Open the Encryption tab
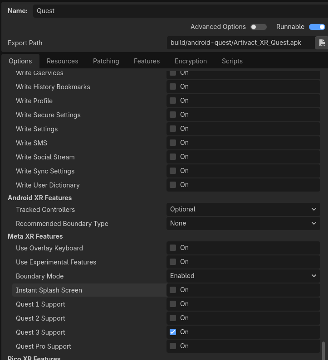Screen dimensions: 328x360 [x=191, y=61]
